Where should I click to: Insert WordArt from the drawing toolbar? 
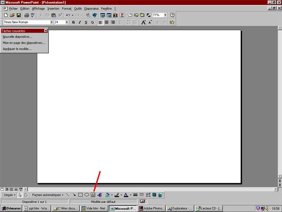[x=99, y=195]
